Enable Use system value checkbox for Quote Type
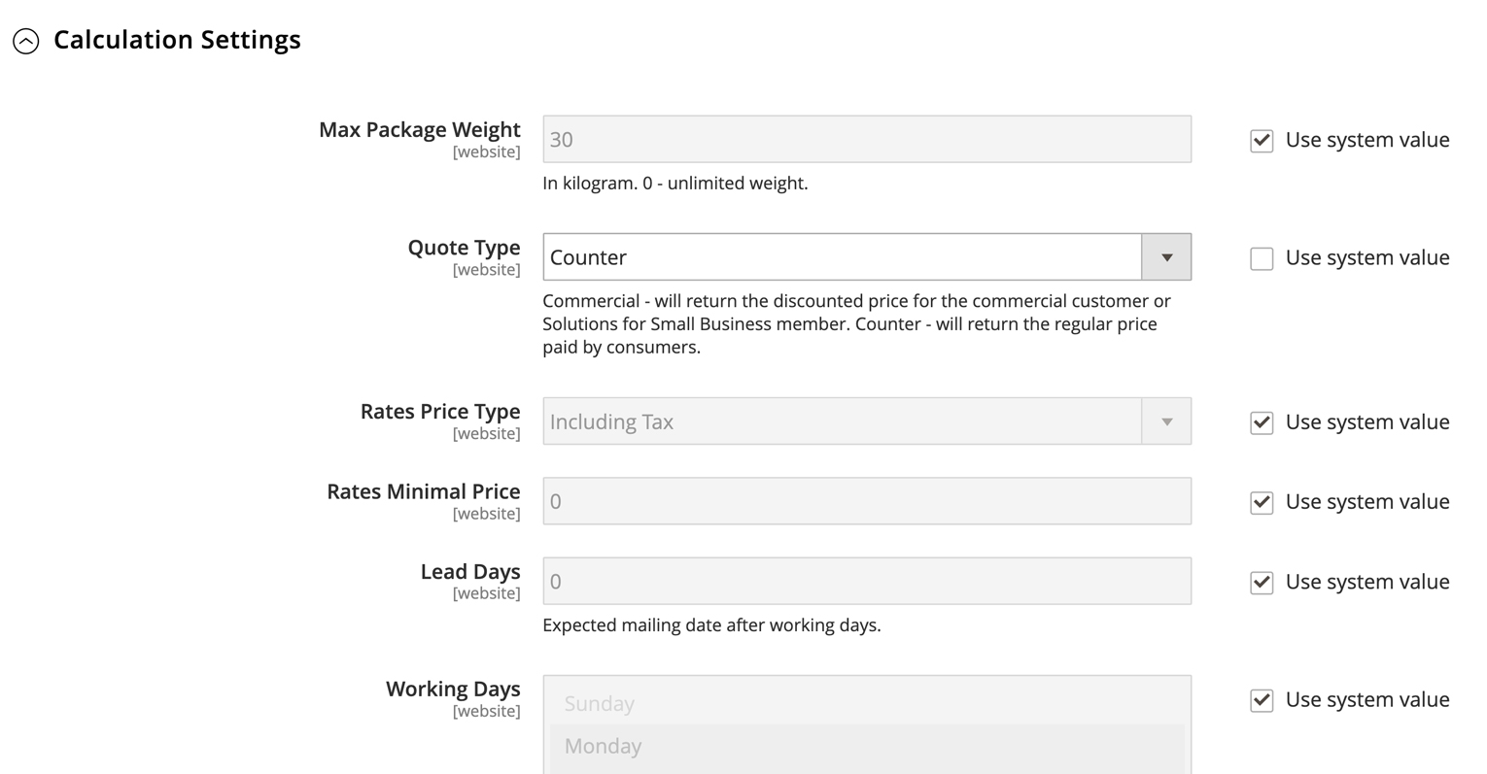Image resolution: width=1487 pixels, height=774 pixels. click(x=1262, y=258)
